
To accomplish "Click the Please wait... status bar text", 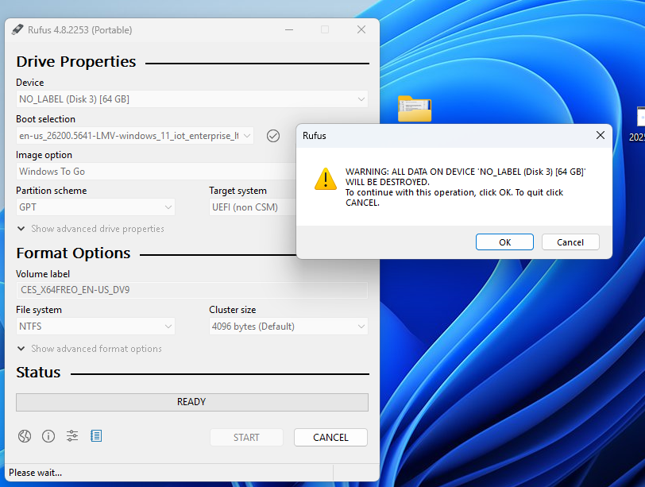I will pos(36,473).
